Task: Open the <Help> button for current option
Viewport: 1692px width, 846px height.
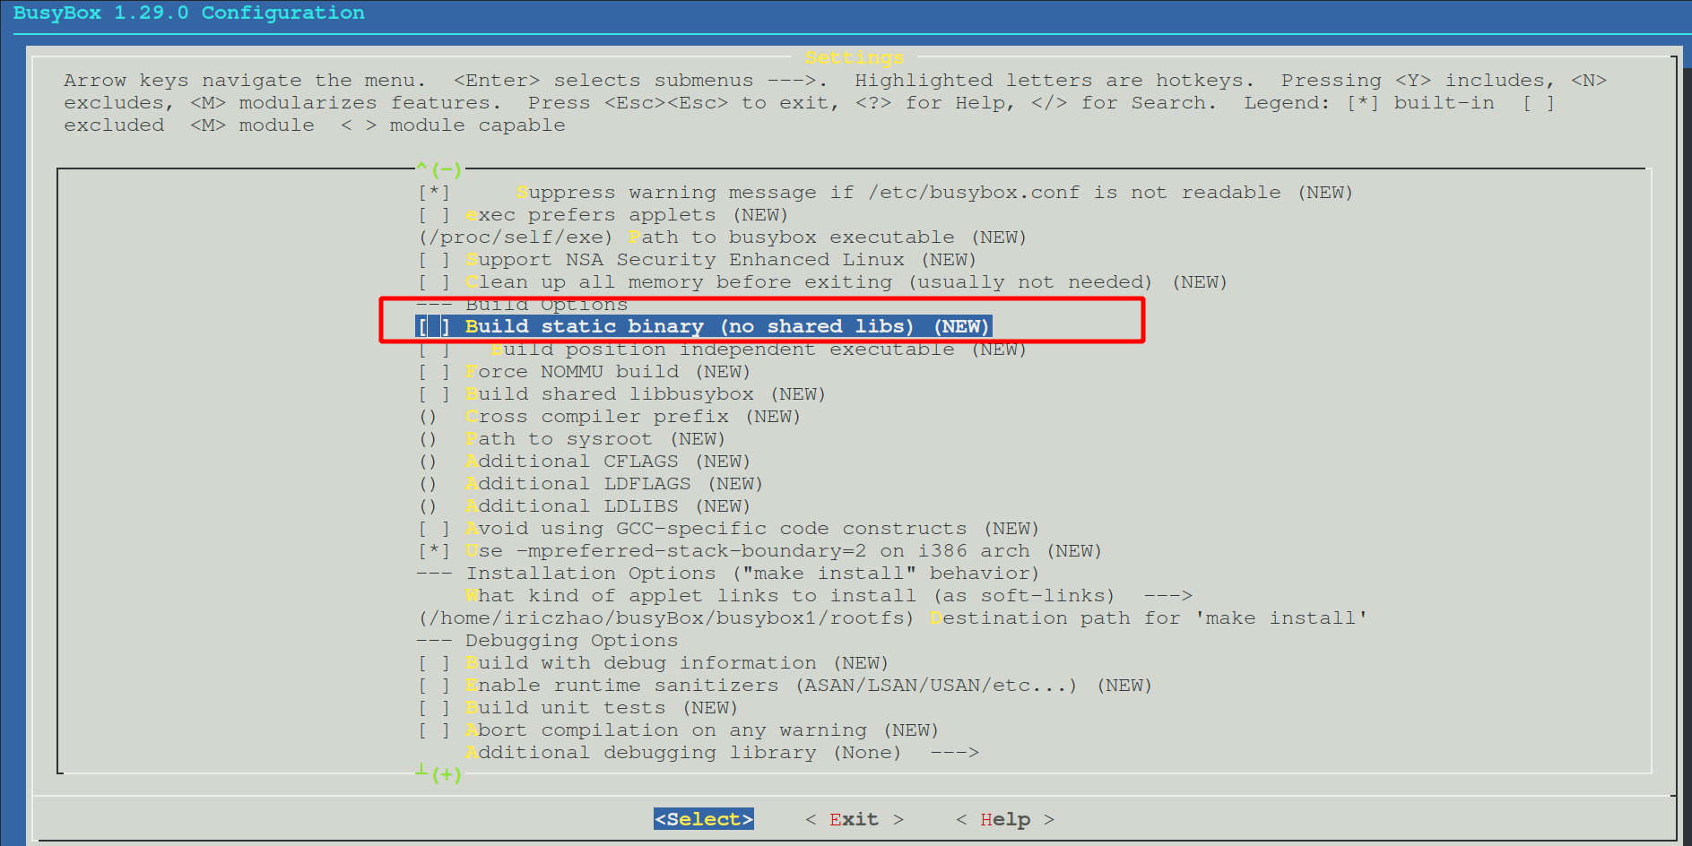Action: (x=1004, y=818)
